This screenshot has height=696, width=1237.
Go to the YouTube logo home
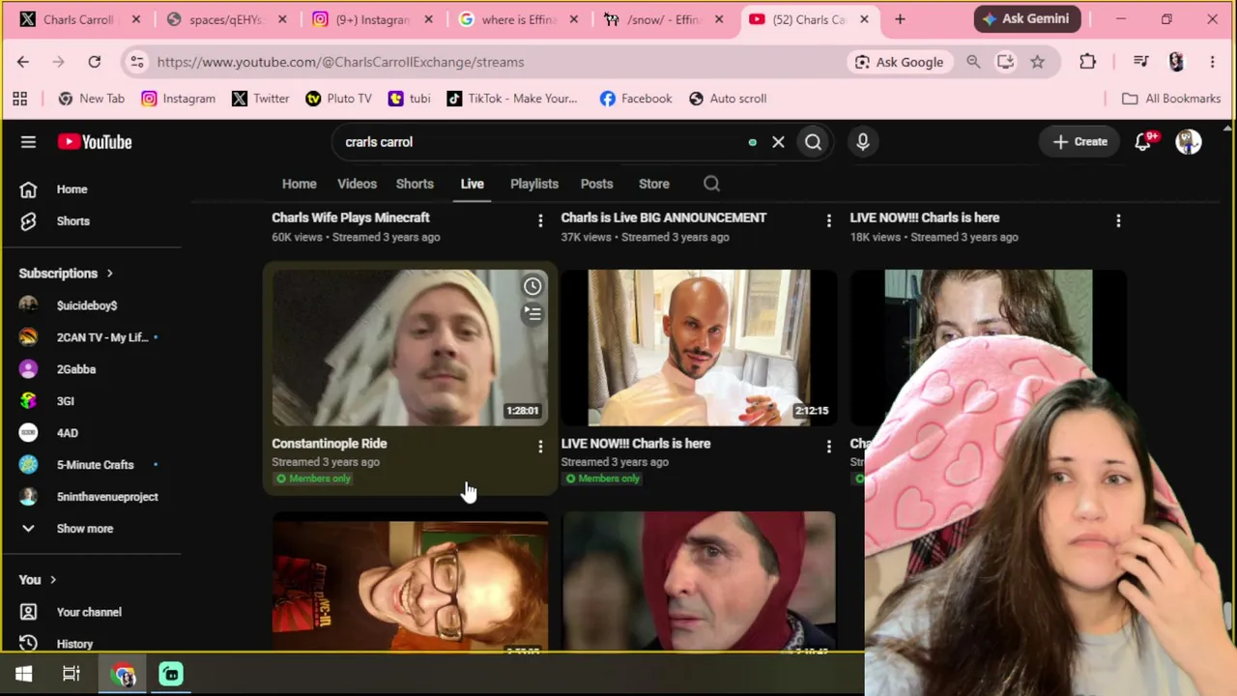click(x=94, y=142)
